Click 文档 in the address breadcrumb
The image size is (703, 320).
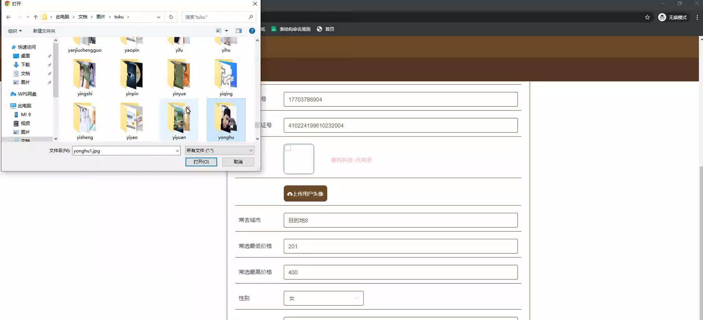[83, 17]
